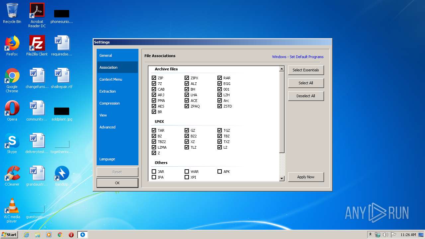This screenshot has height=239, width=425.
Task: Launch Firefox from the desktop
Action: [x=12, y=46]
